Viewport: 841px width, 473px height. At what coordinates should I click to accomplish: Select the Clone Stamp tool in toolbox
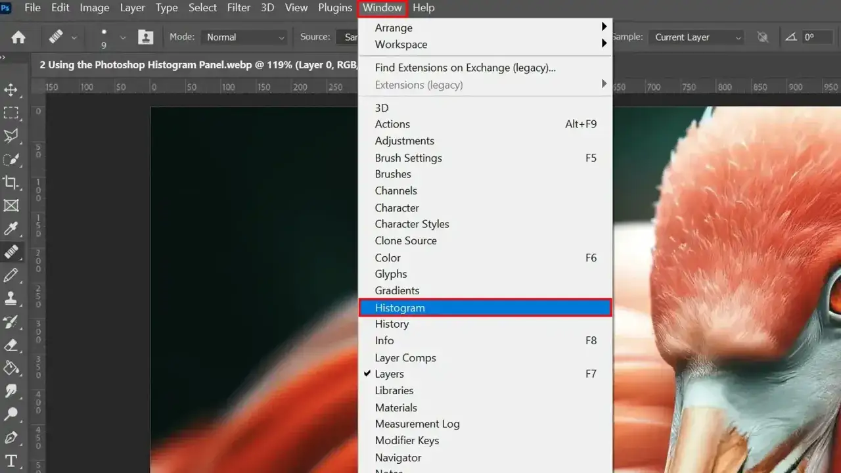(x=11, y=298)
